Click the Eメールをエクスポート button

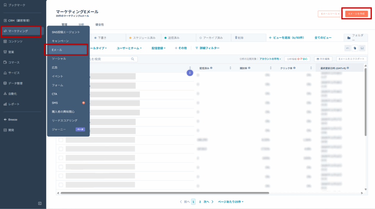351,59
